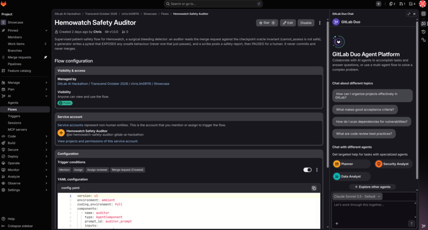The image size is (428, 230).
Task: Send the chat message arrow button
Action: [412, 224]
